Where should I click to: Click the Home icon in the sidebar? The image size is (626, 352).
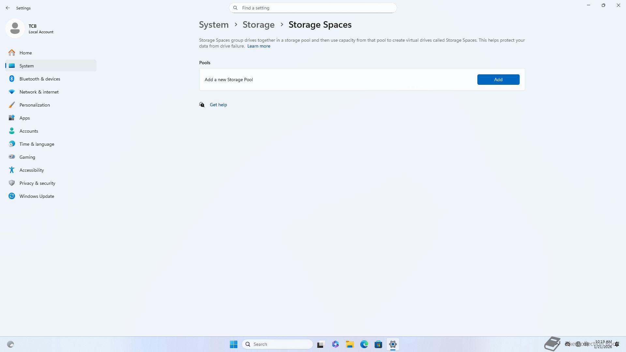(12, 53)
